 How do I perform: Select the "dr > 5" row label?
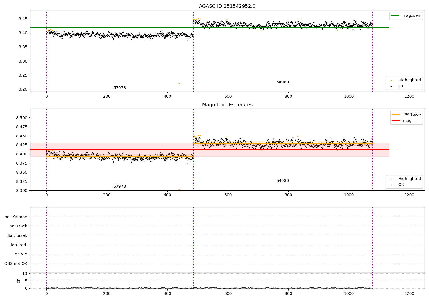(x=21, y=254)
